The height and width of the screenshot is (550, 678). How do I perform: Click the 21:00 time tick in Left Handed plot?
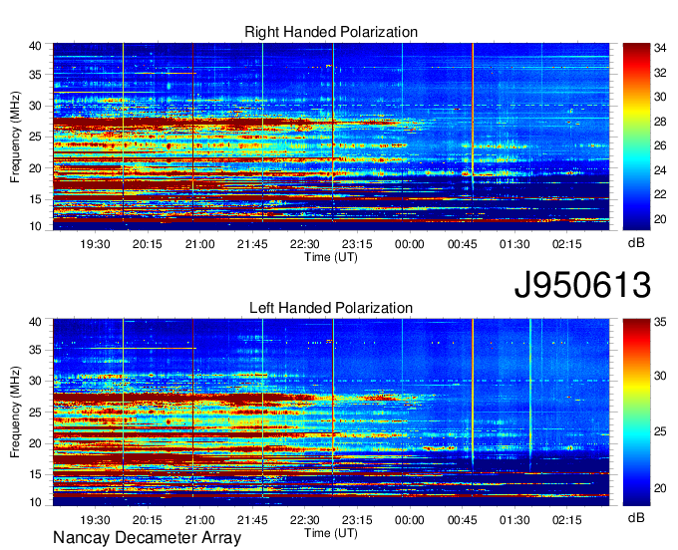199,520
